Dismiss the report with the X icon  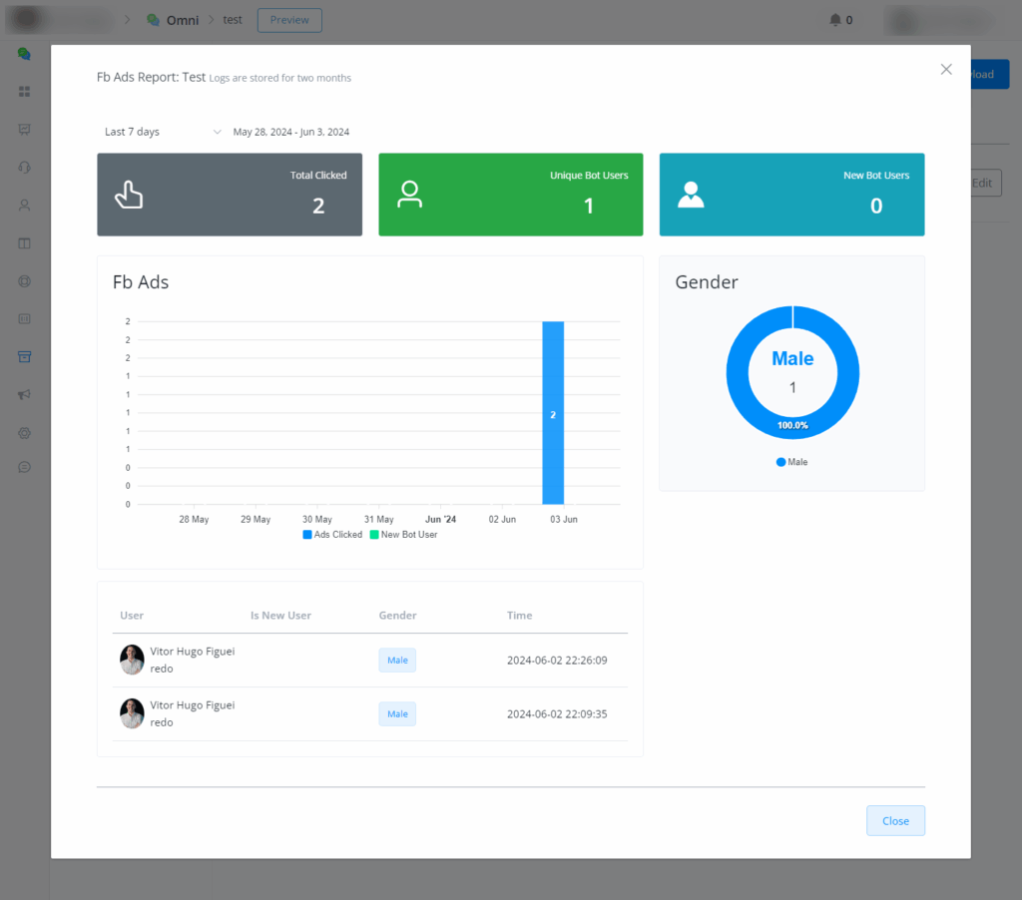point(946,69)
